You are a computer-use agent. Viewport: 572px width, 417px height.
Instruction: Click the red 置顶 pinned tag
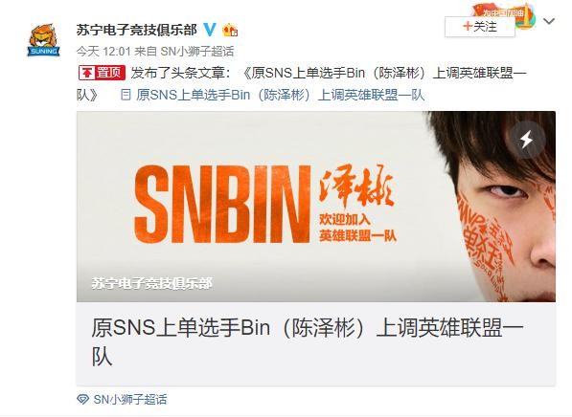pyautogui.click(x=102, y=73)
